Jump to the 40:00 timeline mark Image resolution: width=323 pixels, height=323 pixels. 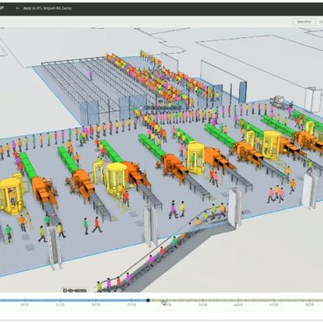point(238,305)
